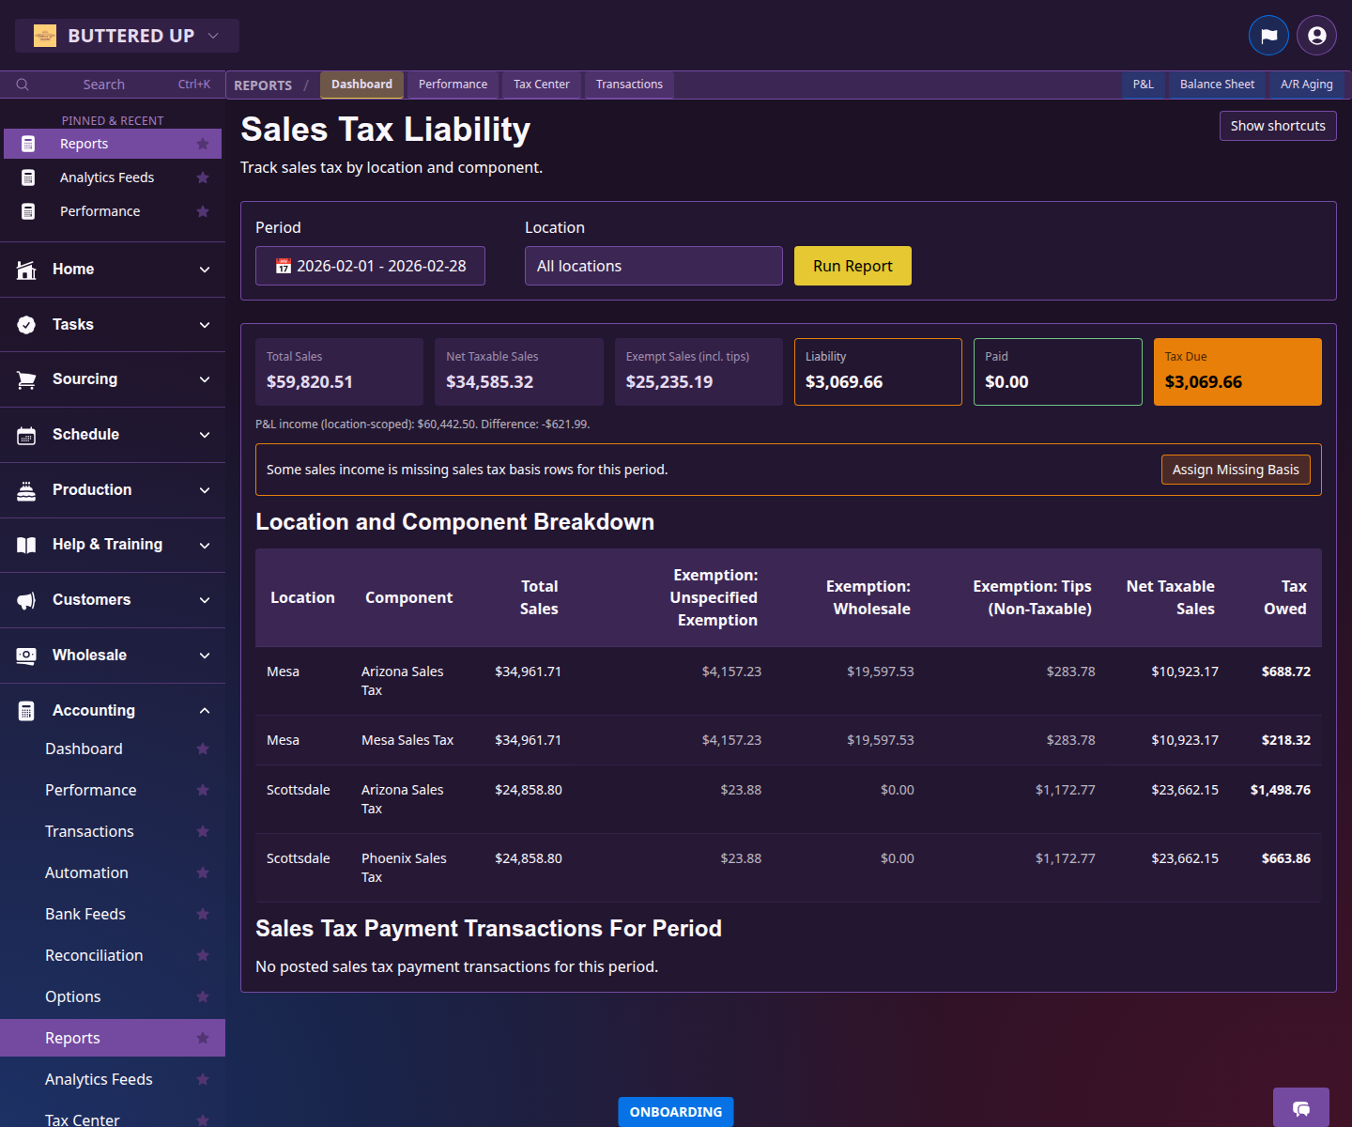Open the All locations dropdown
This screenshot has height=1127, width=1352.
point(653,266)
